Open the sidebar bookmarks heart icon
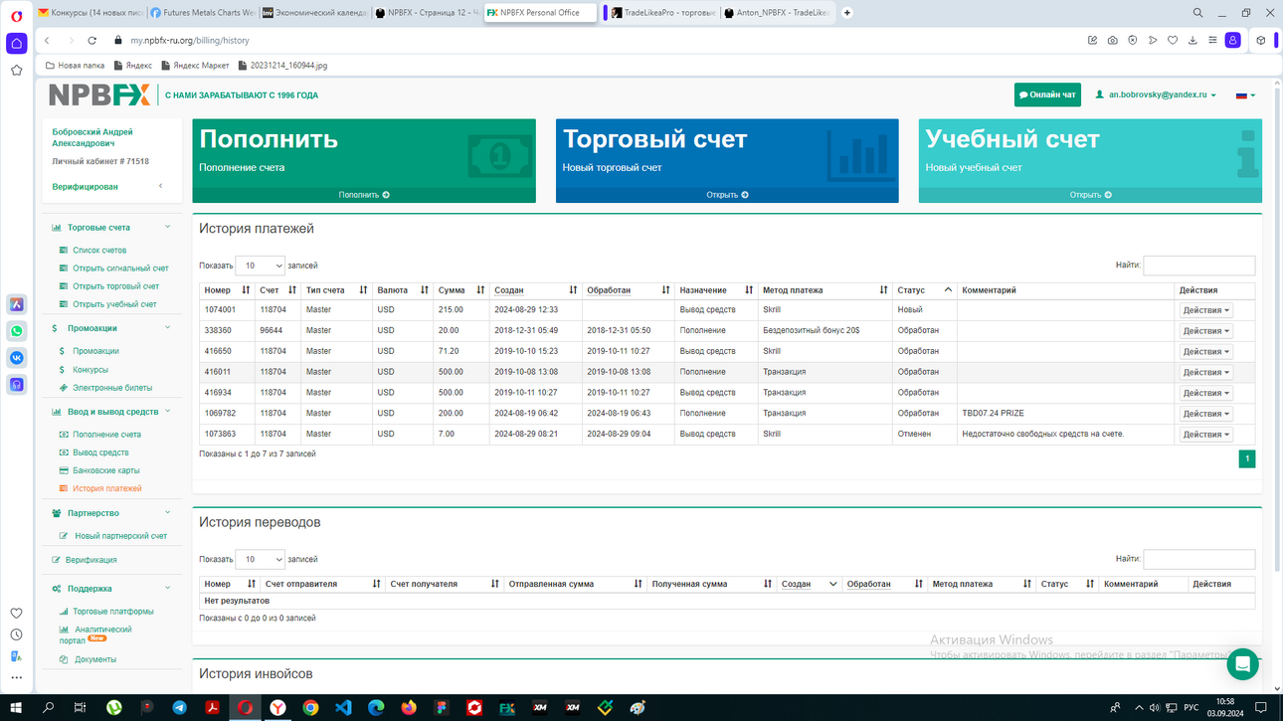This screenshot has height=721, width=1283. tap(16, 613)
